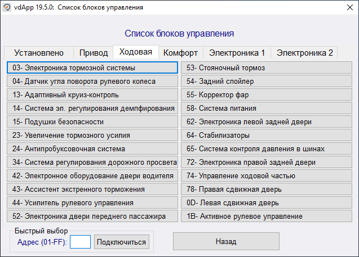
Task: Select 1B- Активное рулевое управление
Action: (267, 216)
